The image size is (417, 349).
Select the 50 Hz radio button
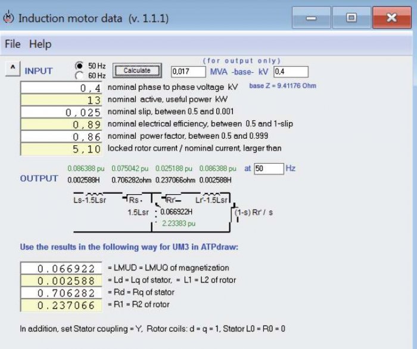coord(79,66)
